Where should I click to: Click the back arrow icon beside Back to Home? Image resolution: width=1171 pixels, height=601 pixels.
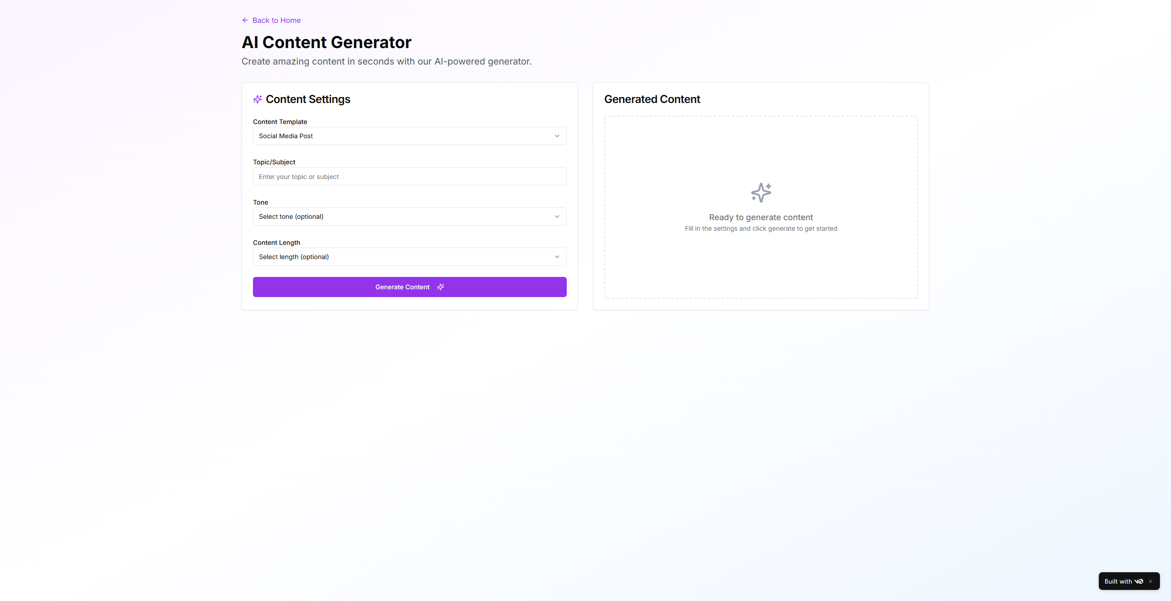[245, 20]
